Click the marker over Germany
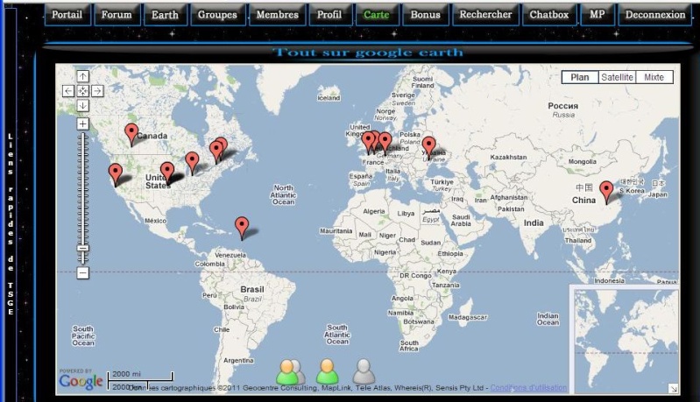The width and height of the screenshot is (700, 402). coord(385,144)
